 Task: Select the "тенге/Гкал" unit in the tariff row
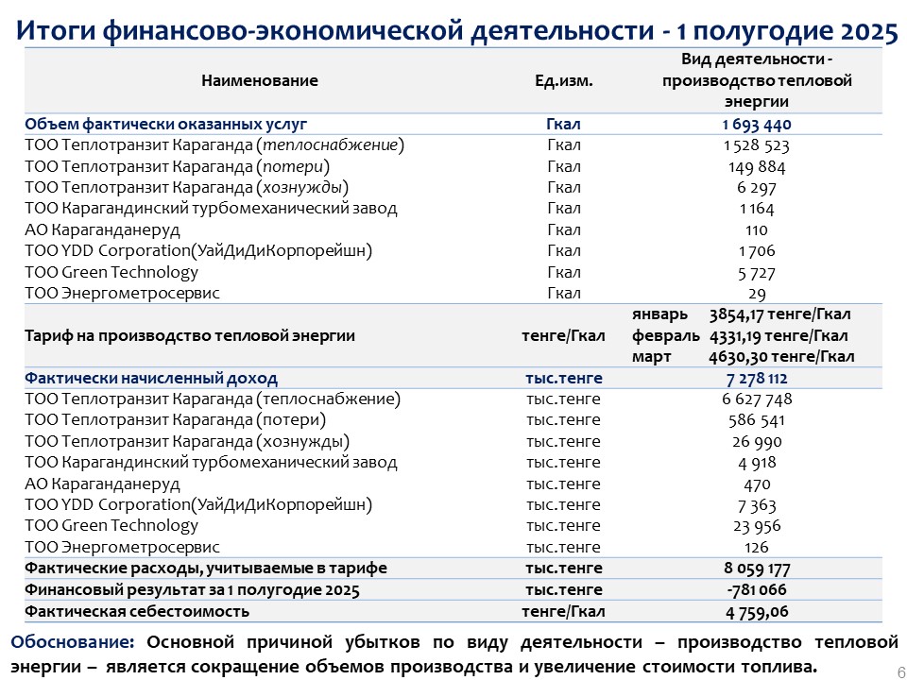coord(563,336)
